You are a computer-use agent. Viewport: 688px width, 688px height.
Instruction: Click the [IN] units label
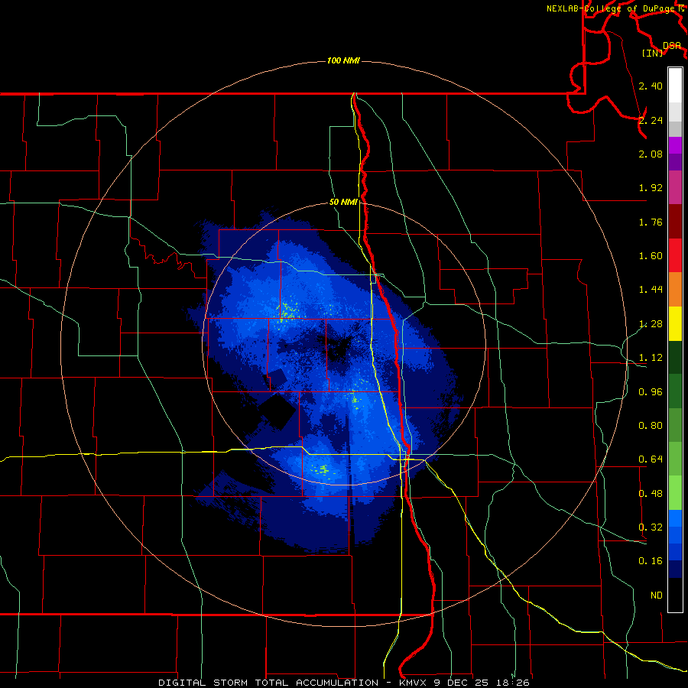(x=653, y=53)
